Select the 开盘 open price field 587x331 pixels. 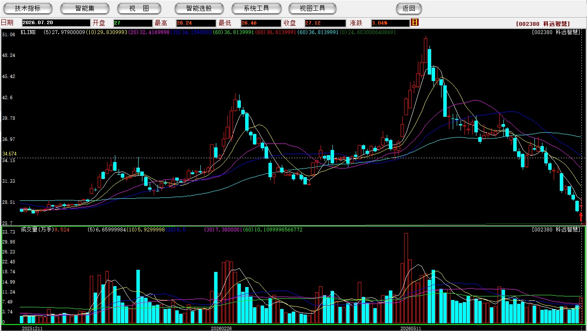click(x=133, y=23)
